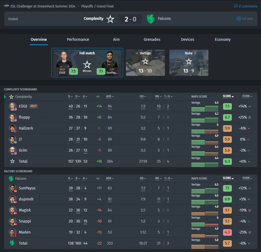The width and height of the screenshot is (261, 252).
Task: Click Maden's player avatar
Action: point(12,232)
